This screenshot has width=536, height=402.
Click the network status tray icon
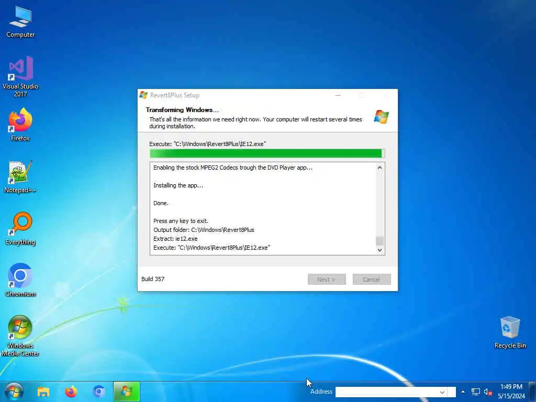point(475,392)
